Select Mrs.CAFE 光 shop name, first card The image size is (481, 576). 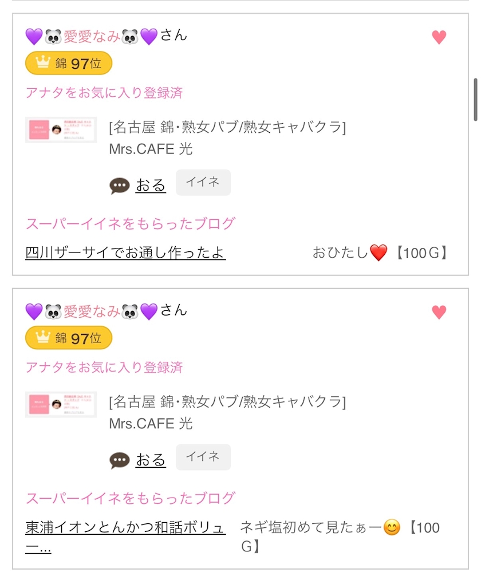[x=151, y=149]
